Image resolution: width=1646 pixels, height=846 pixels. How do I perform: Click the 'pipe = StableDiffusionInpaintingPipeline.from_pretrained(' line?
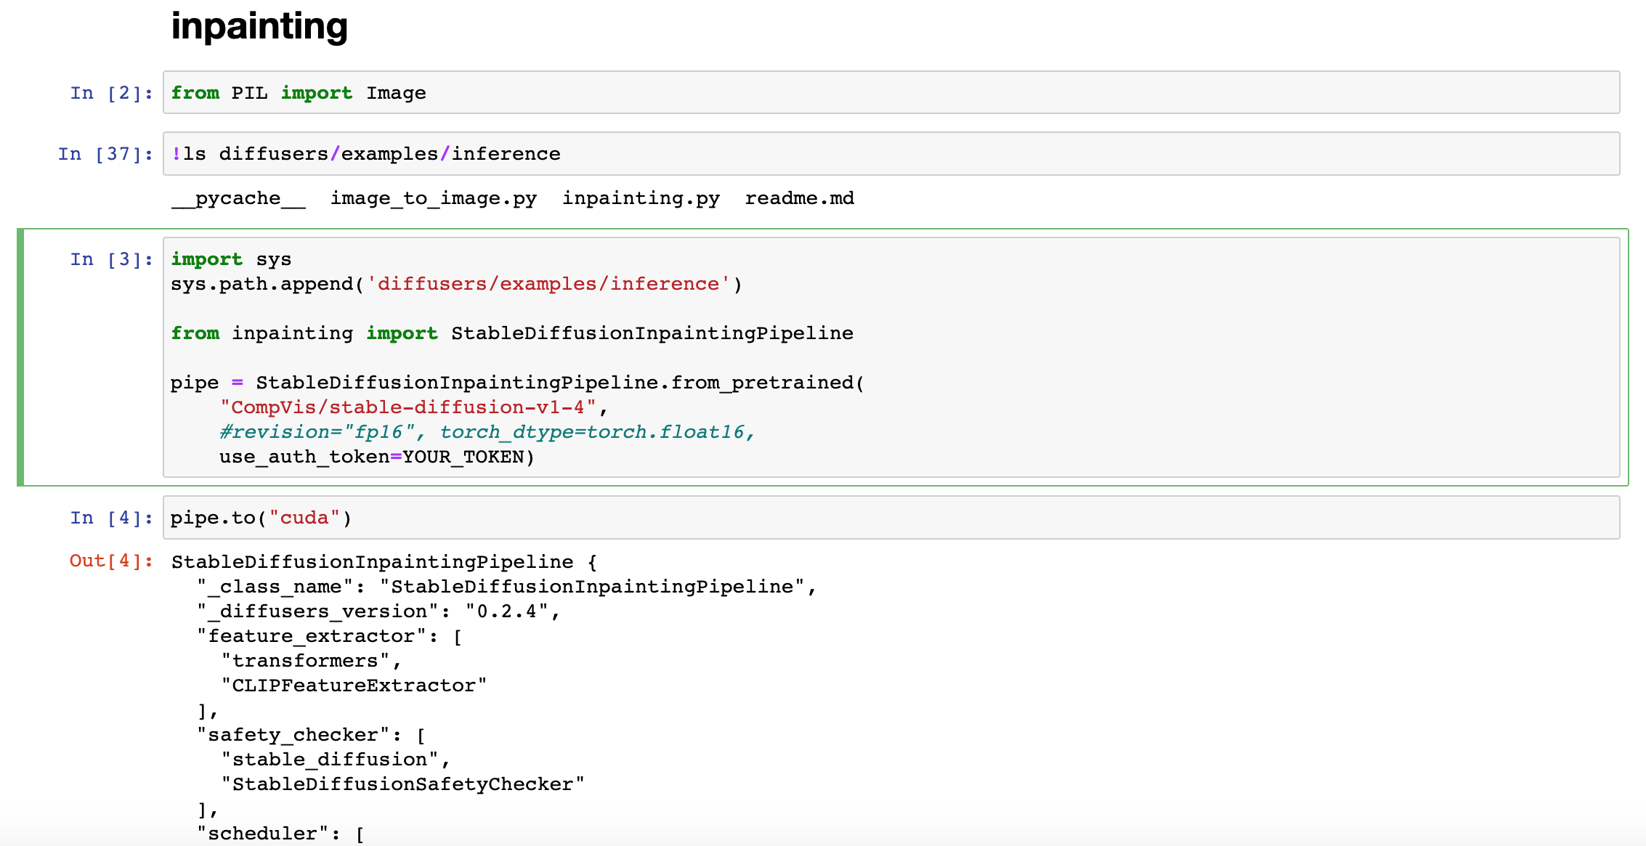pos(518,383)
